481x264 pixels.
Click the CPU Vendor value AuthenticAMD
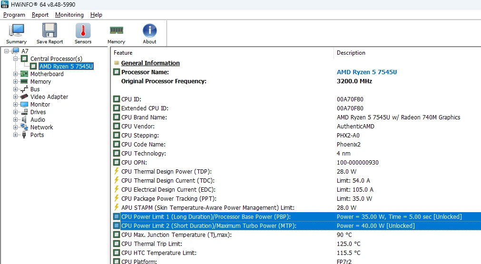[x=355, y=126]
